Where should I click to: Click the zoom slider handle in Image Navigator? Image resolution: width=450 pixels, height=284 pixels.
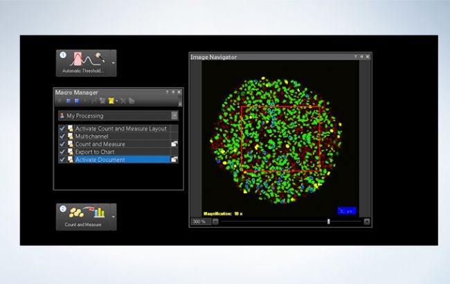coord(328,222)
